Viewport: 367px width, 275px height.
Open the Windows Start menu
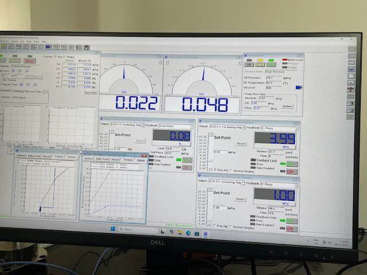coord(112,229)
